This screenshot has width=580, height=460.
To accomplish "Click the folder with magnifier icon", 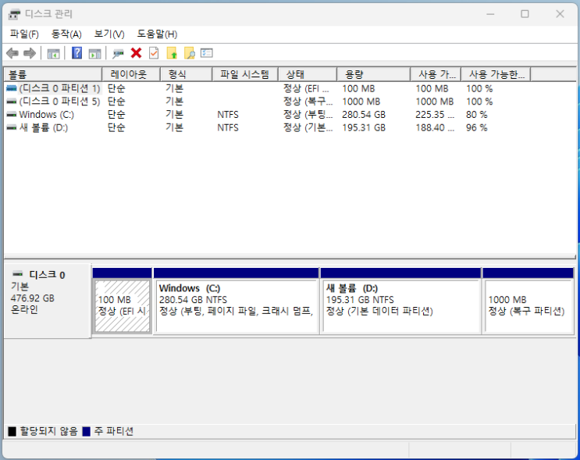I will (190, 53).
